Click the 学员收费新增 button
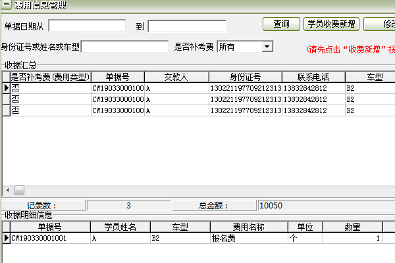The image size is (395, 263). click(x=331, y=24)
